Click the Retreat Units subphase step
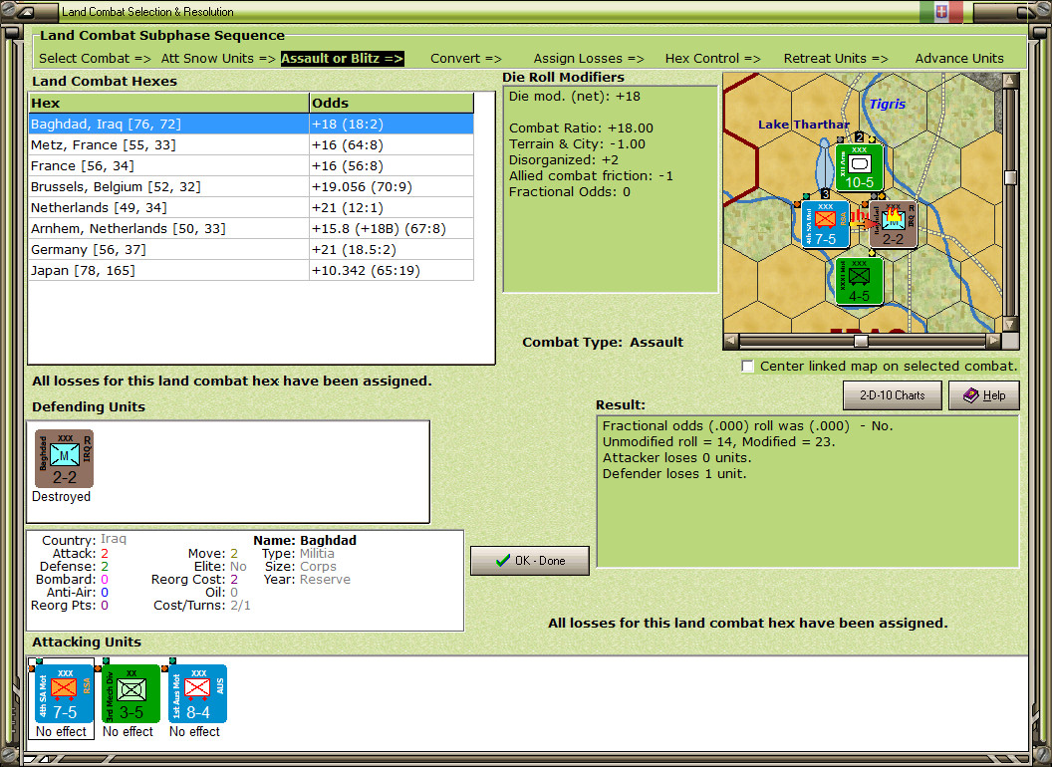The image size is (1052, 767). [836, 59]
